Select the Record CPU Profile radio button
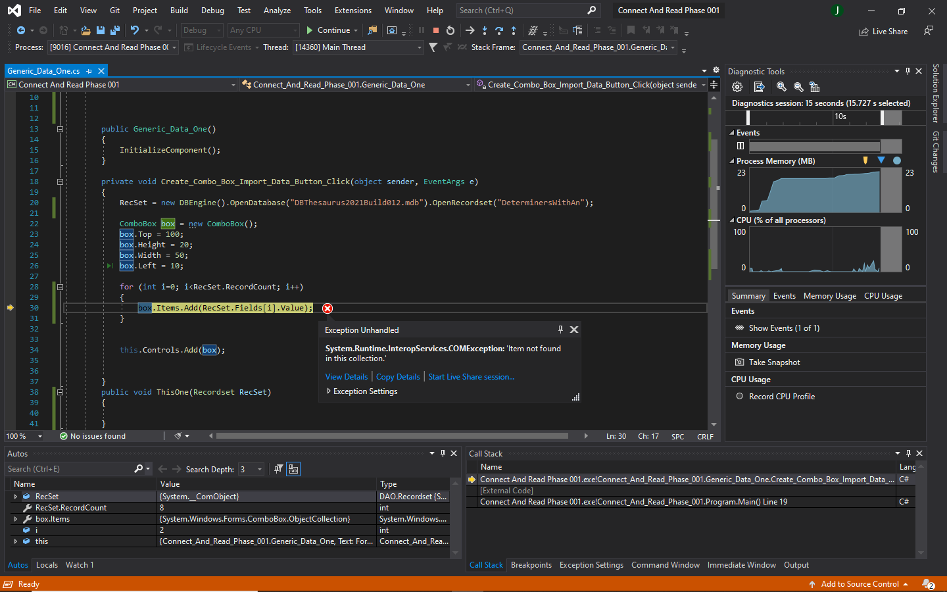 [x=739, y=396]
